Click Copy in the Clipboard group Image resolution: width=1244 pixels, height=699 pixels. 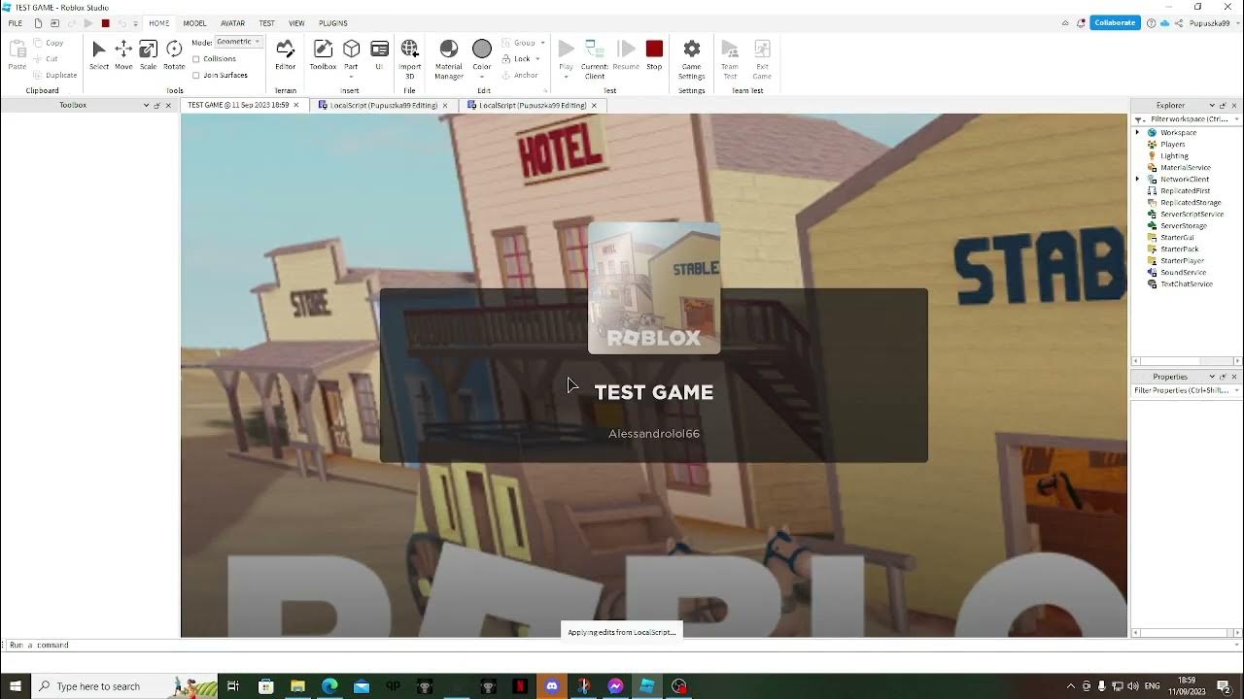49,43
